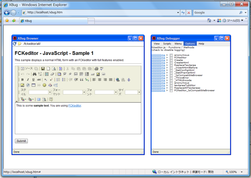Image resolution: width=251 pixels, height=178 pixels.
Task: Click the Fit Window maximize editor icon
Action: [x=39, y=99]
